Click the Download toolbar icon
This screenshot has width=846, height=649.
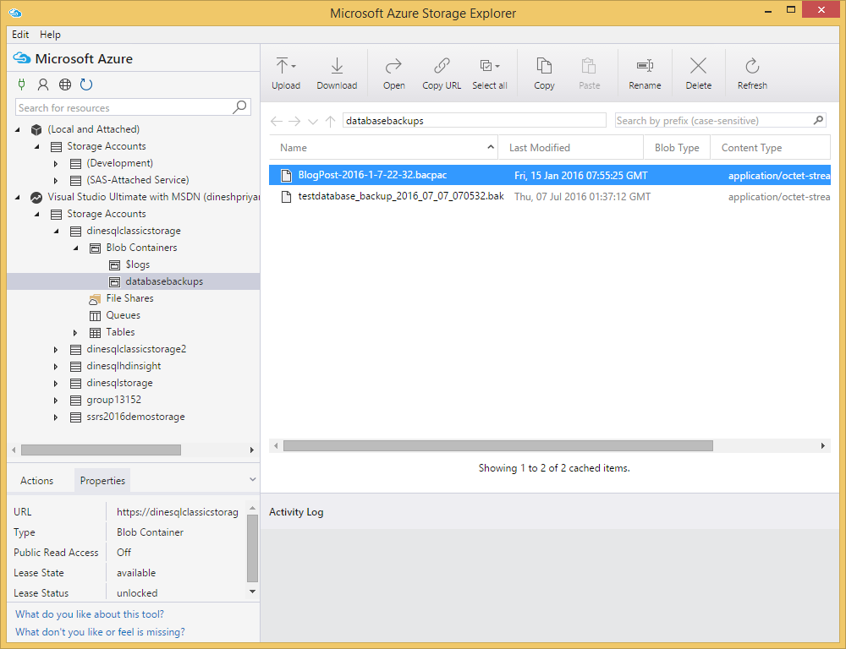(x=337, y=66)
